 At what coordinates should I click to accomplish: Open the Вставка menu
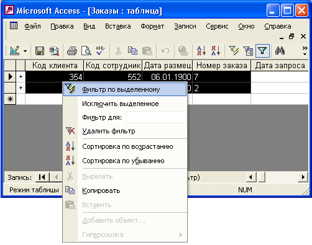coord(118,27)
